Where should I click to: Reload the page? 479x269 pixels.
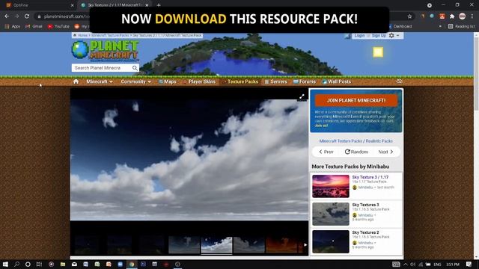pos(27,16)
